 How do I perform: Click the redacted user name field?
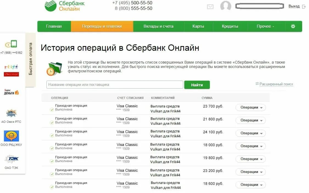pyautogui.click(x=260, y=6)
